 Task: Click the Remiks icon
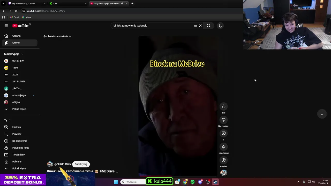pos(223,160)
